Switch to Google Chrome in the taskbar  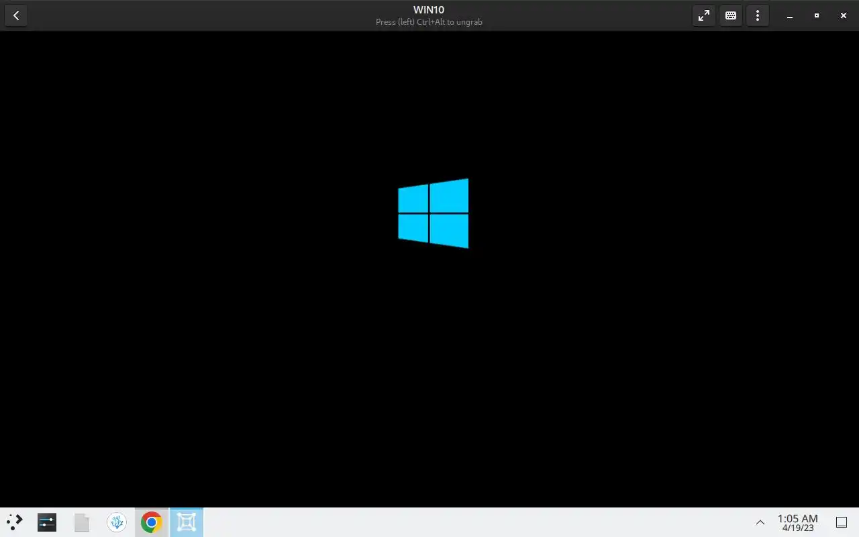[152, 522]
